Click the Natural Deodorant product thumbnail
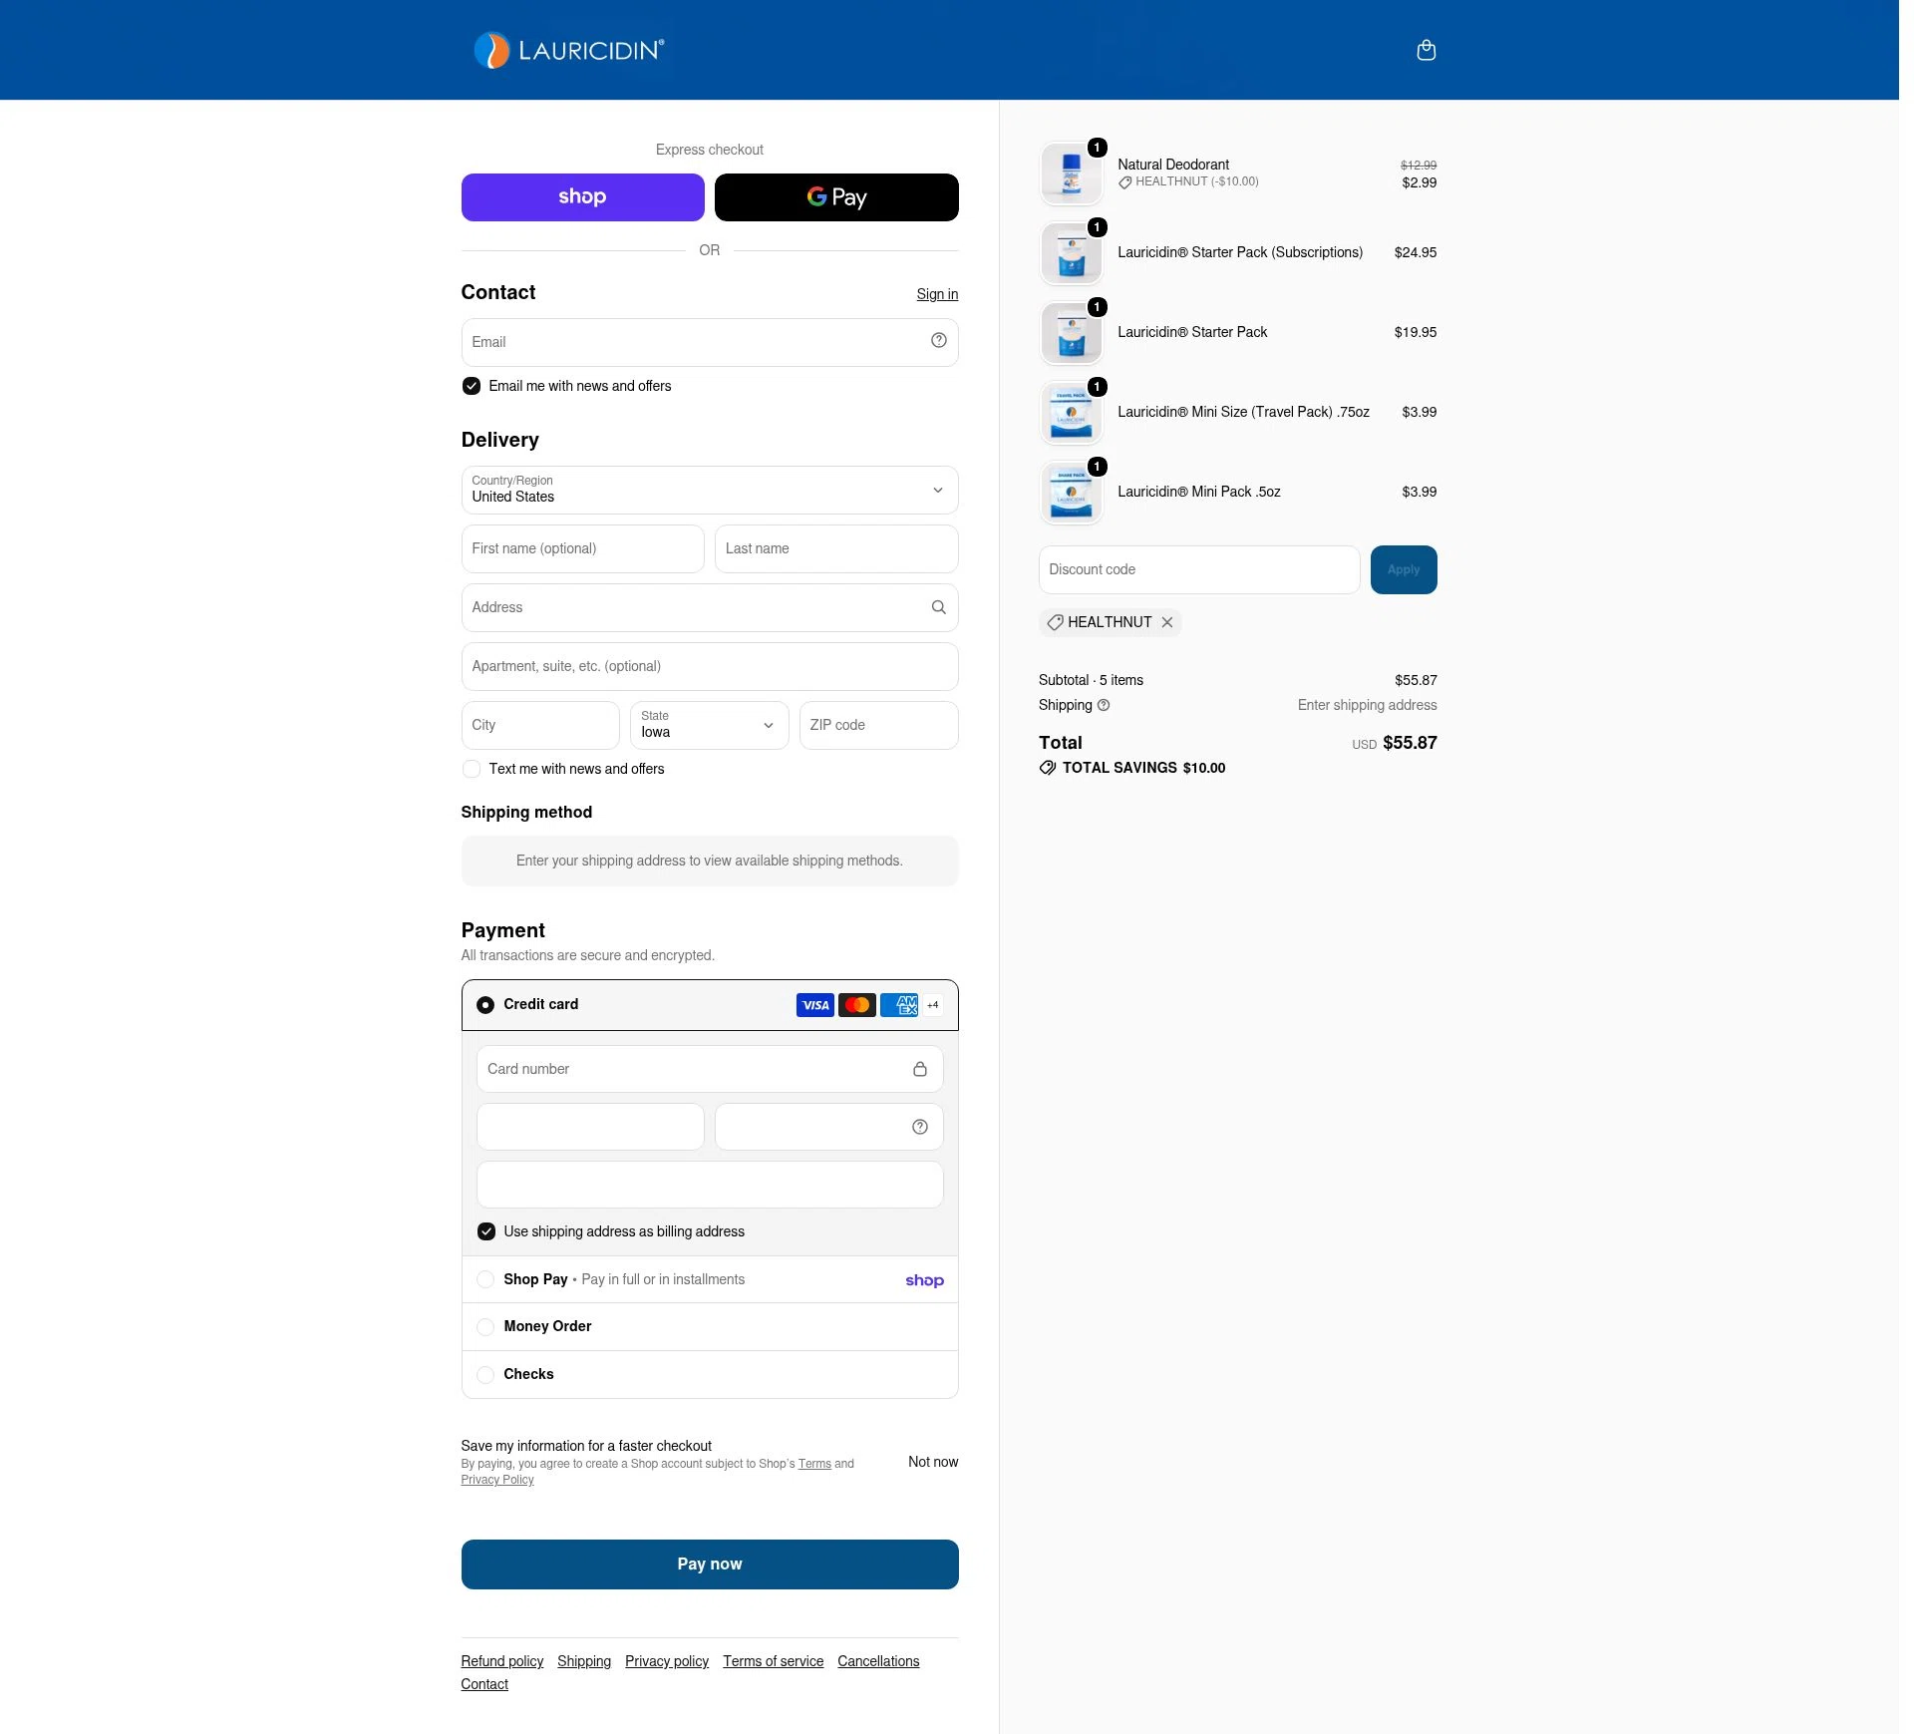 [x=1071, y=173]
